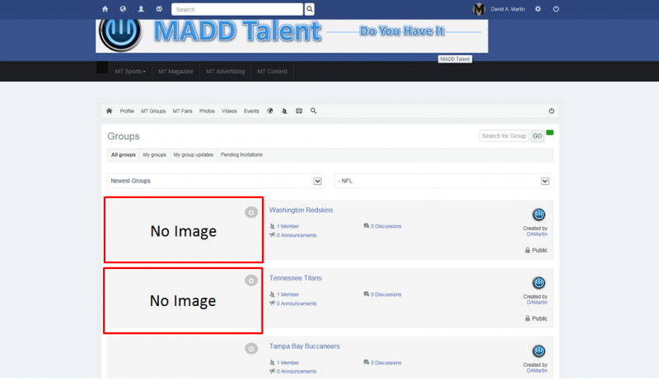Click the green button beside GO
The image size is (659, 380).
[x=549, y=132]
